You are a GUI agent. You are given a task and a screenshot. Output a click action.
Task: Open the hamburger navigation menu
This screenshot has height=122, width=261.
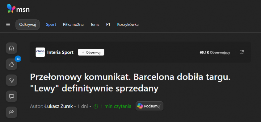[x=8, y=25]
